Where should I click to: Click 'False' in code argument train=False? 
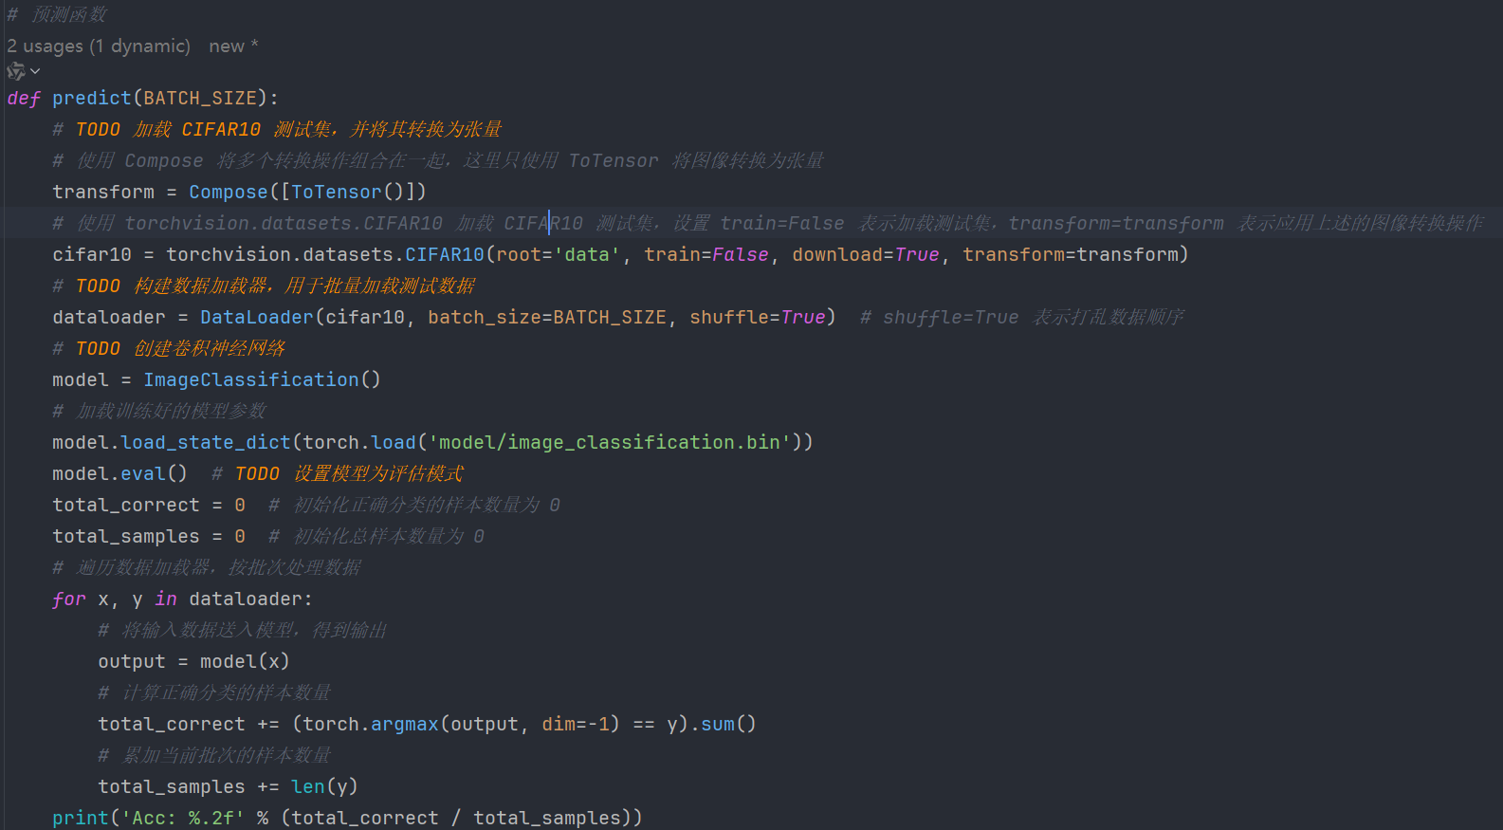pos(741,254)
